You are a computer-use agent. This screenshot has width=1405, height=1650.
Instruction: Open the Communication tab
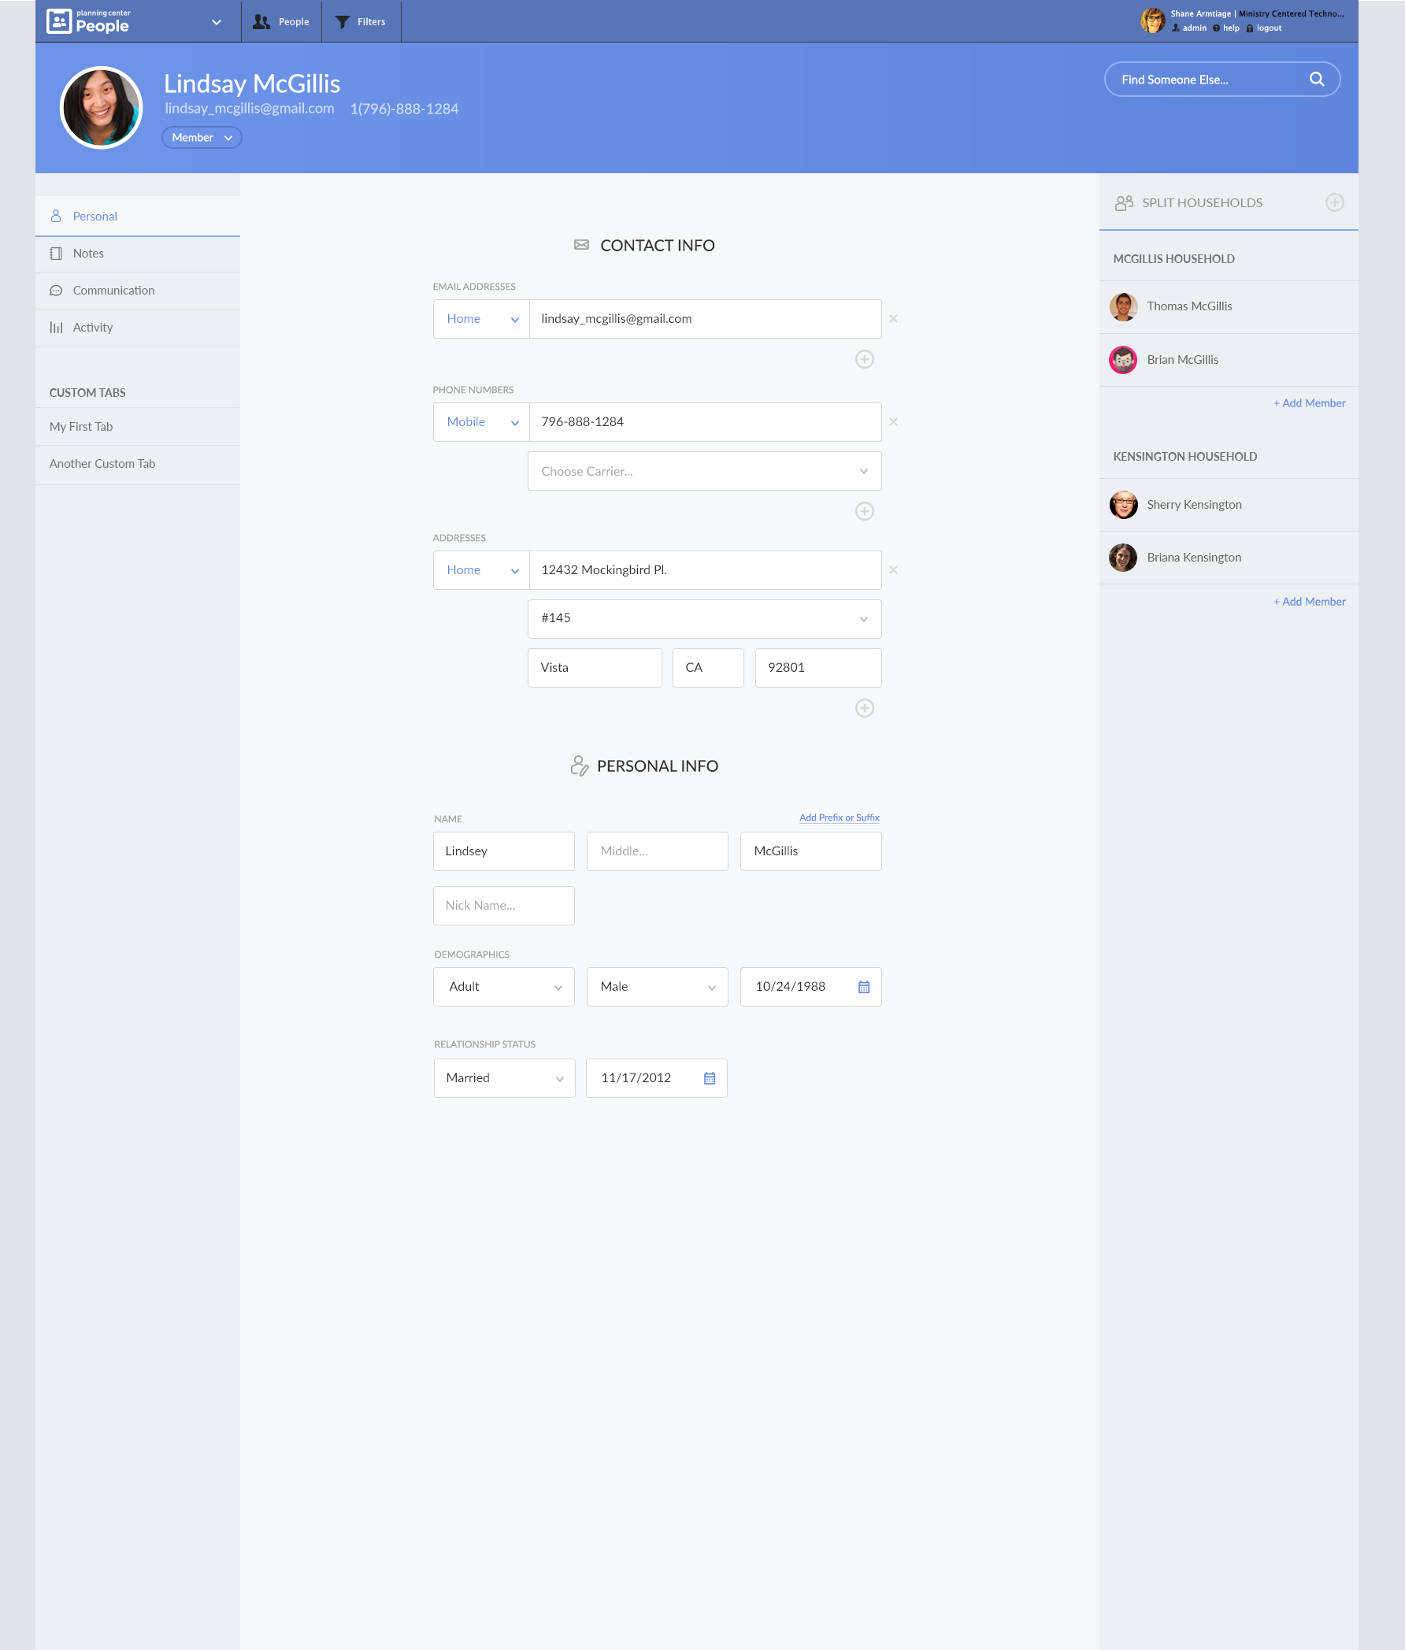tap(113, 291)
